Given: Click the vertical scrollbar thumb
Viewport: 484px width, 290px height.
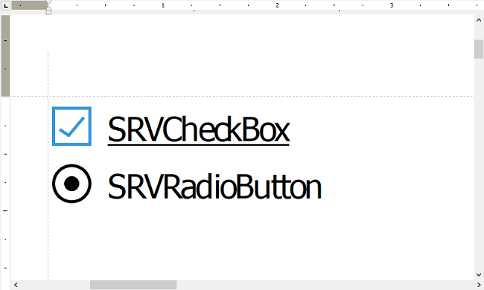Looking at the screenshot, I should click(x=479, y=49).
